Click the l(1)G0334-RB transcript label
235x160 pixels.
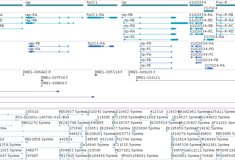[201, 26]
